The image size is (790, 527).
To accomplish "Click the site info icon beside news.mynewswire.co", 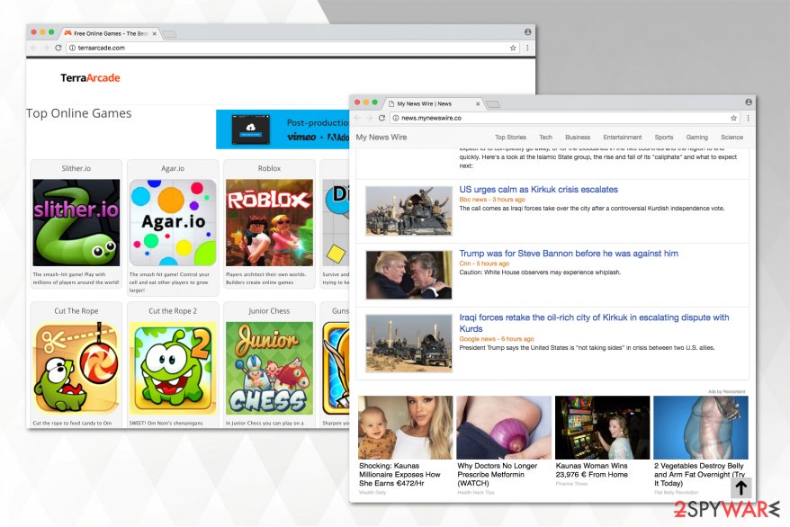I will pos(396,118).
